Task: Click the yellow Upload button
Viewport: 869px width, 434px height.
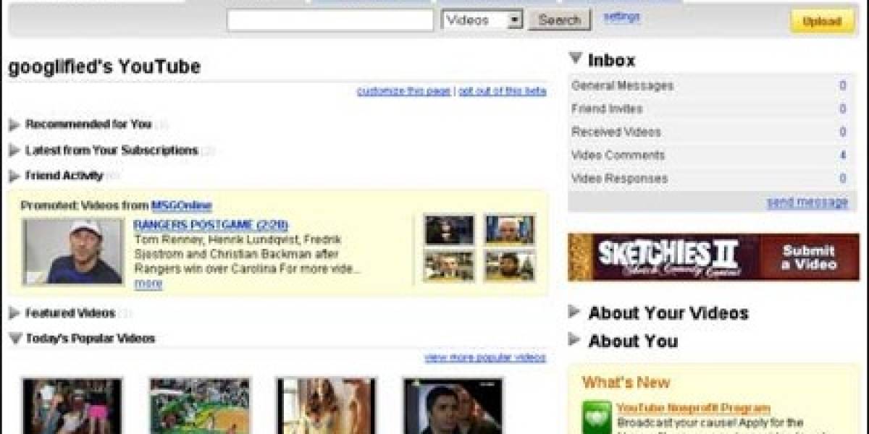Action: (x=822, y=21)
